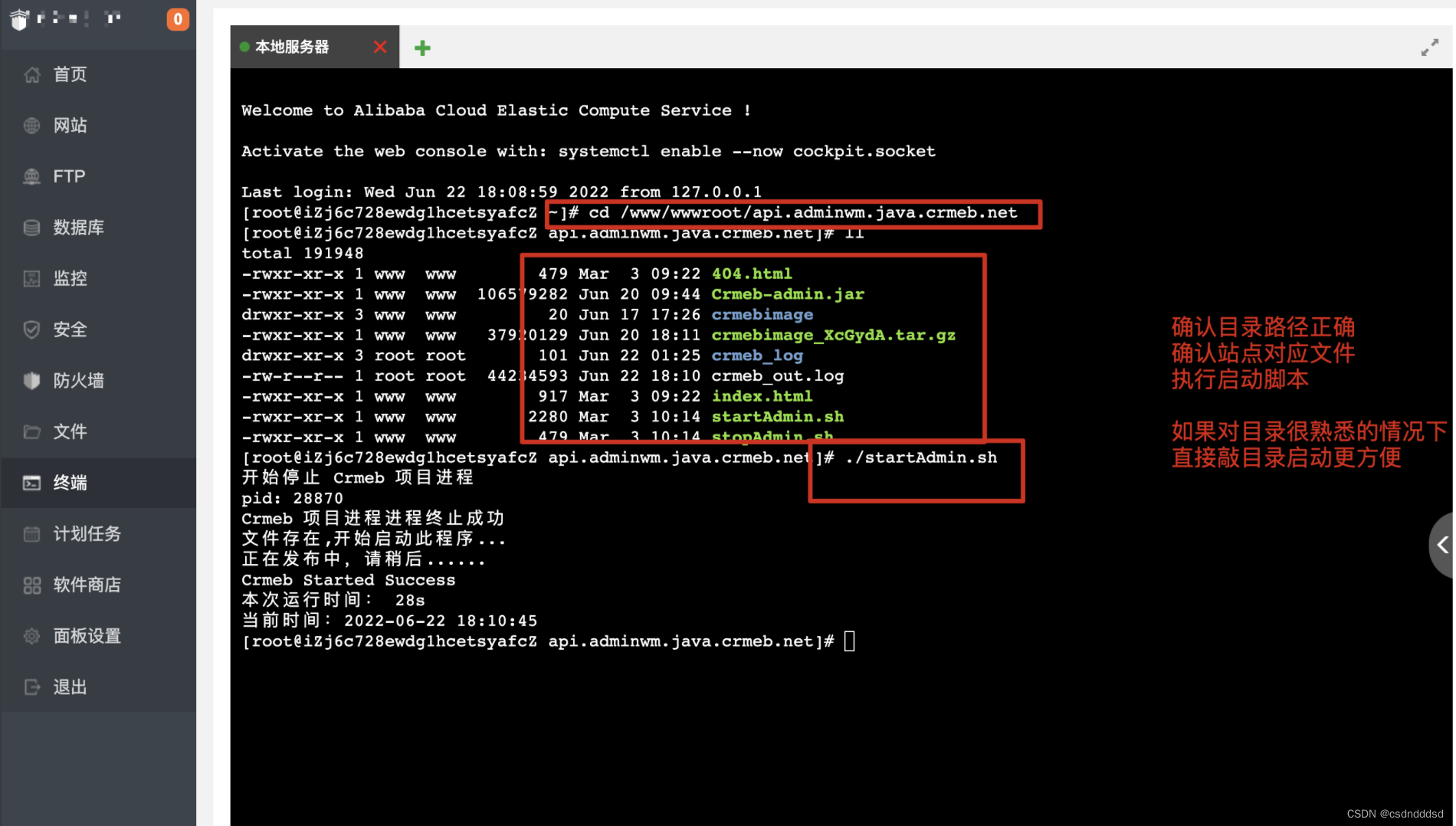Viewport: 1456px width, 826px height.
Task: Open 网站 menu item
Action: tap(98, 126)
